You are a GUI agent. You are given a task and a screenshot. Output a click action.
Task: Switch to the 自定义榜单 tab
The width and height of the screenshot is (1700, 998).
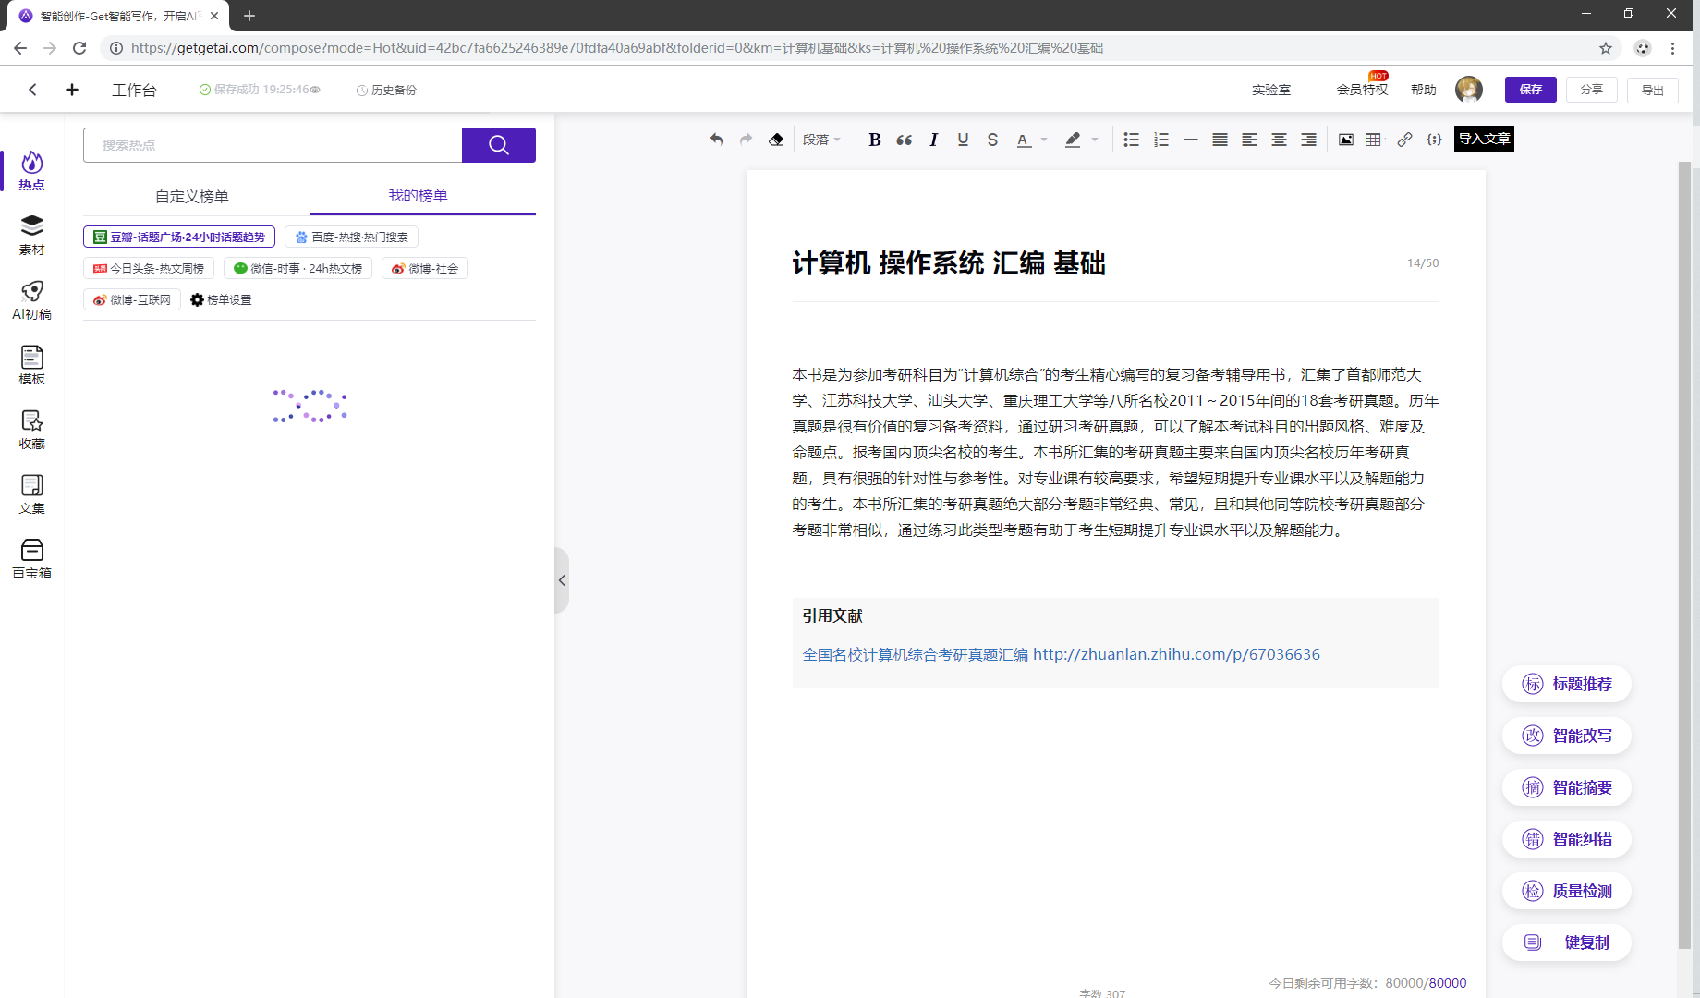tap(192, 196)
